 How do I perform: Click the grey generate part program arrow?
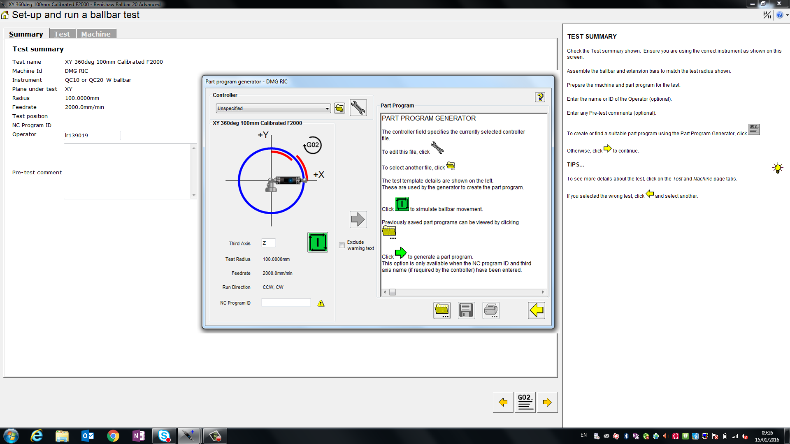pyautogui.click(x=358, y=219)
